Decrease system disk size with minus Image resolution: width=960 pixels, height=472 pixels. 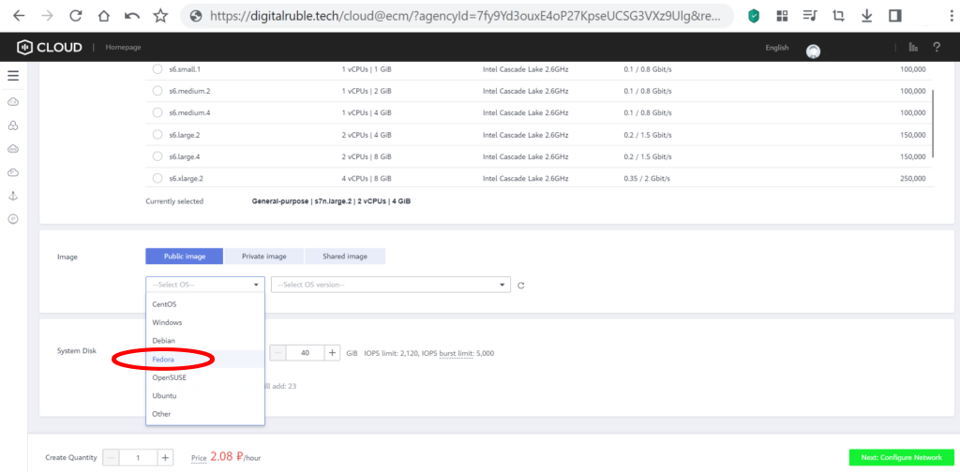click(277, 353)
